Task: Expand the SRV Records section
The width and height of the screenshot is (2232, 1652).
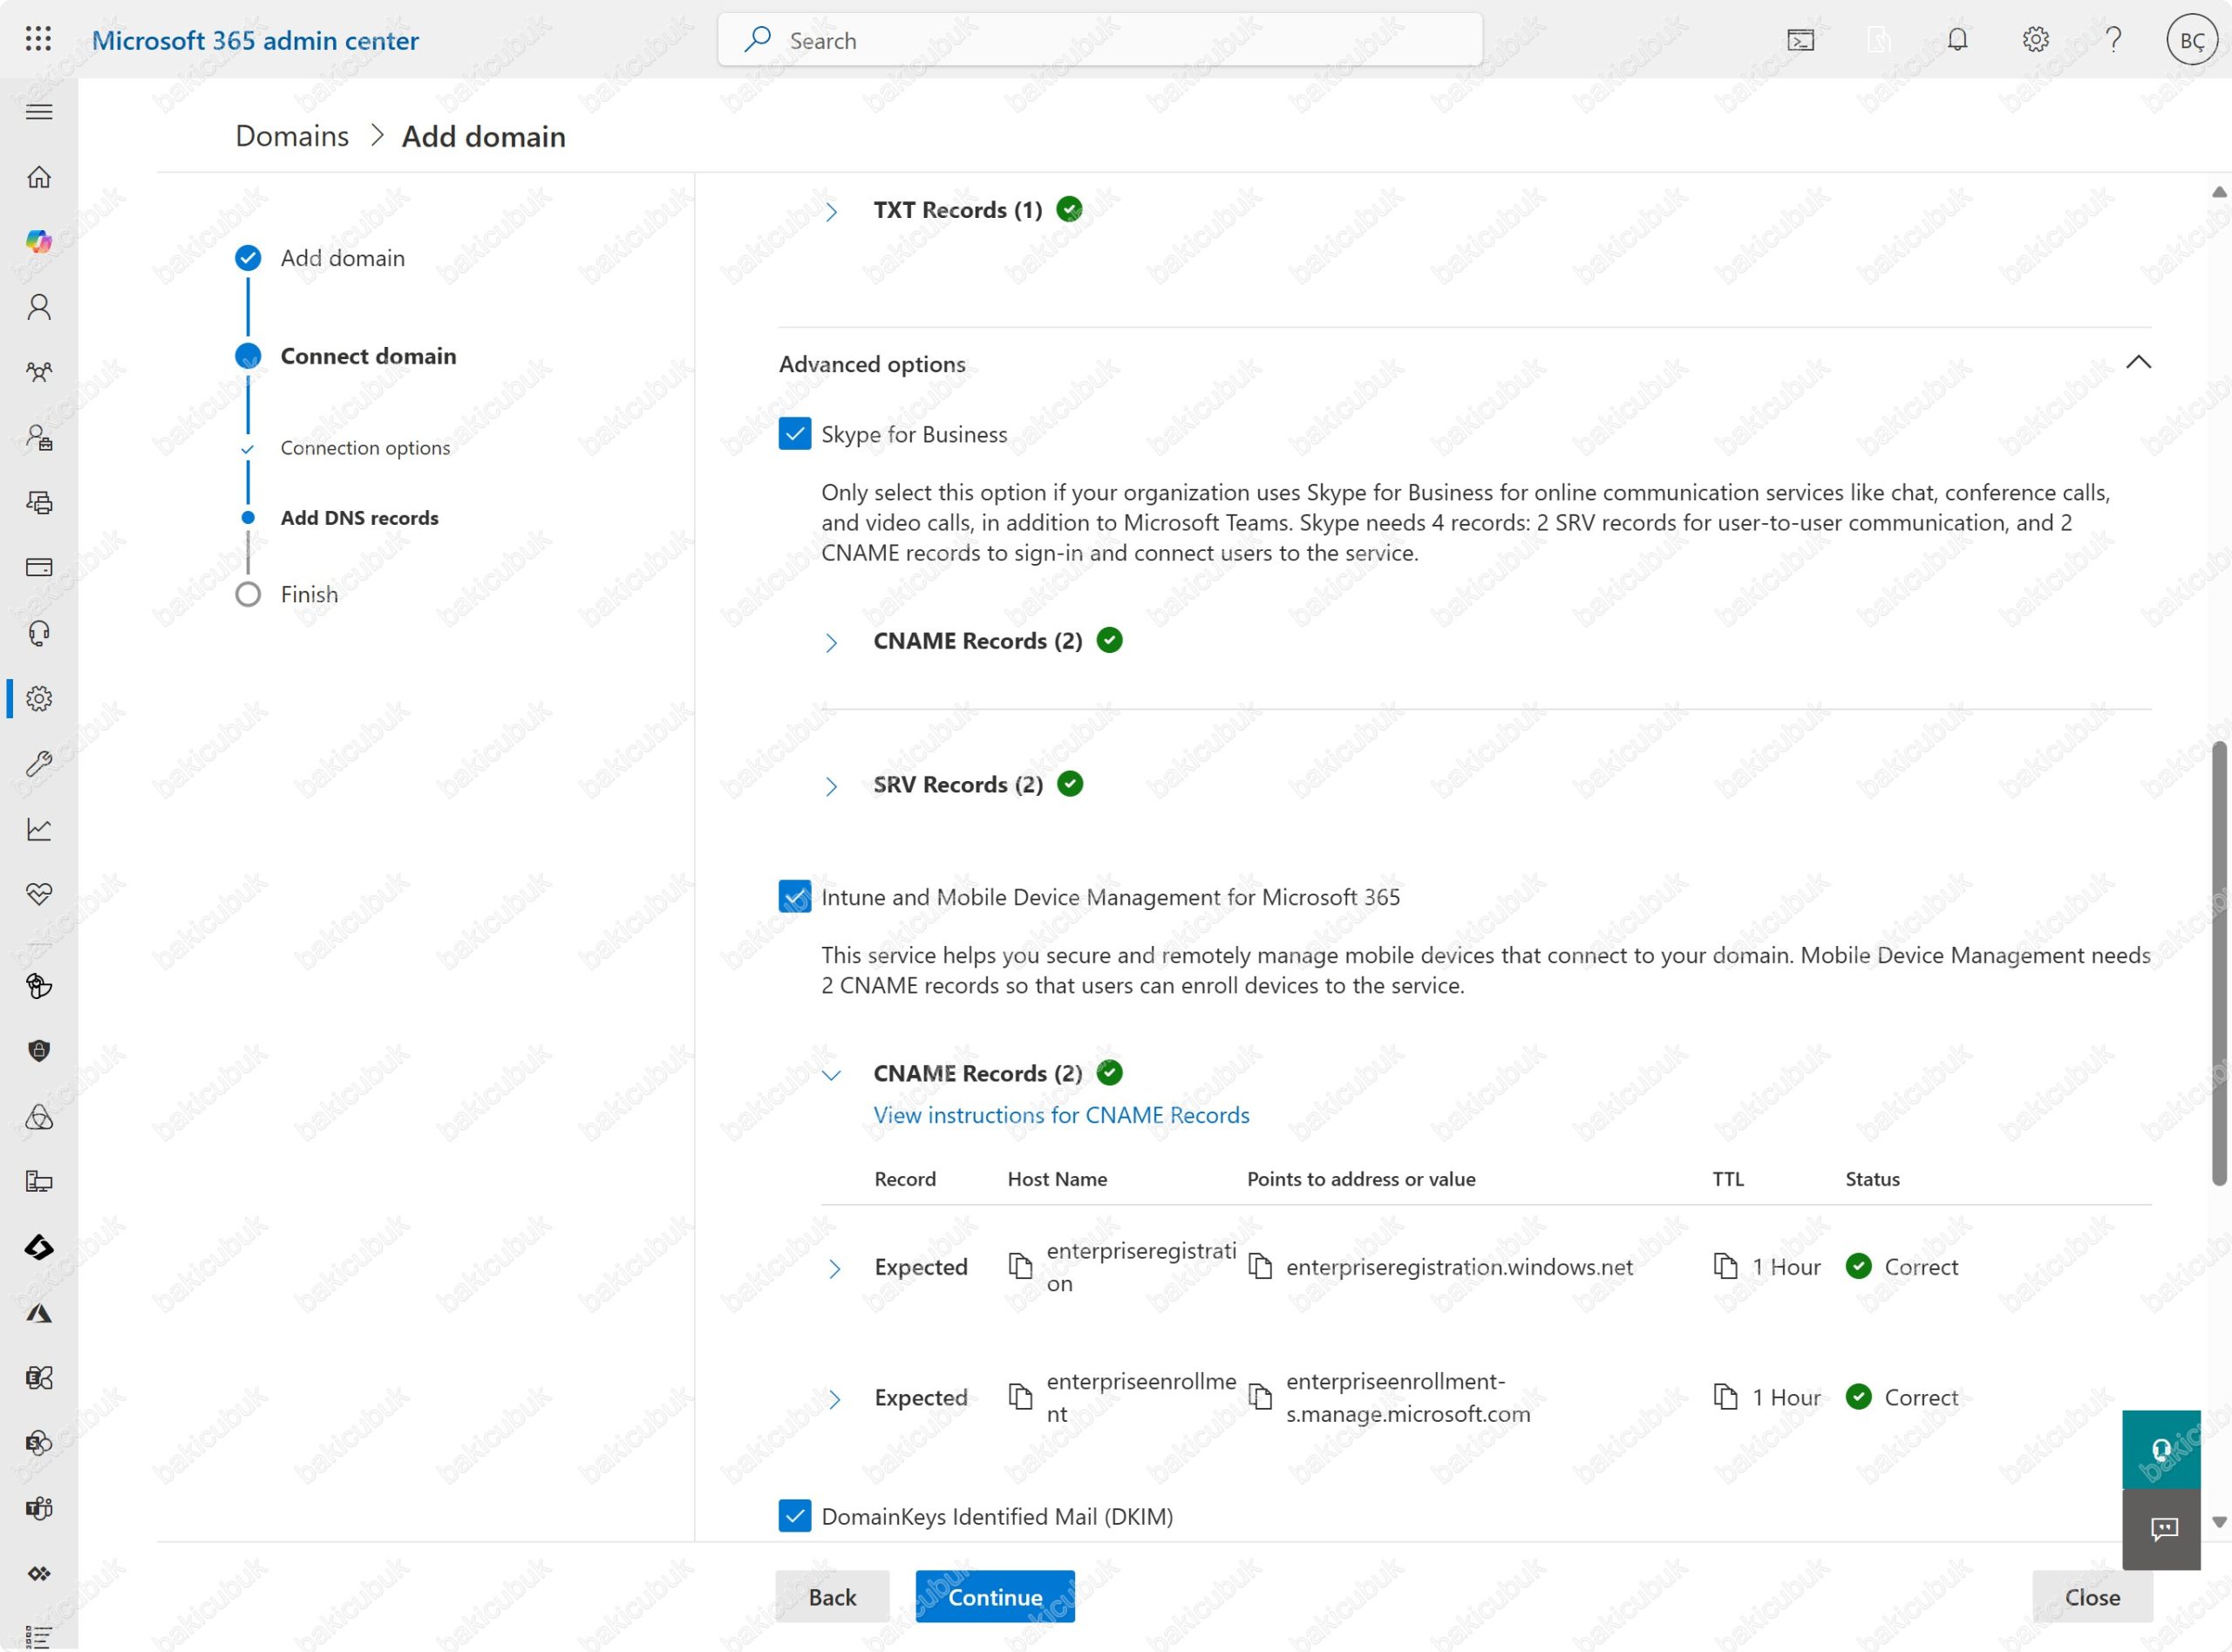Action: 831,786
